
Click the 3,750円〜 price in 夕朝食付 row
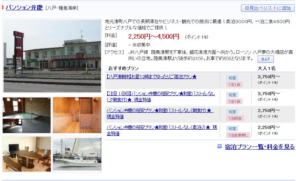(269, 94)
